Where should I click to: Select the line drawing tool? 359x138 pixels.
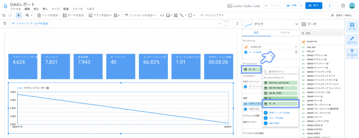pos(182,15)
